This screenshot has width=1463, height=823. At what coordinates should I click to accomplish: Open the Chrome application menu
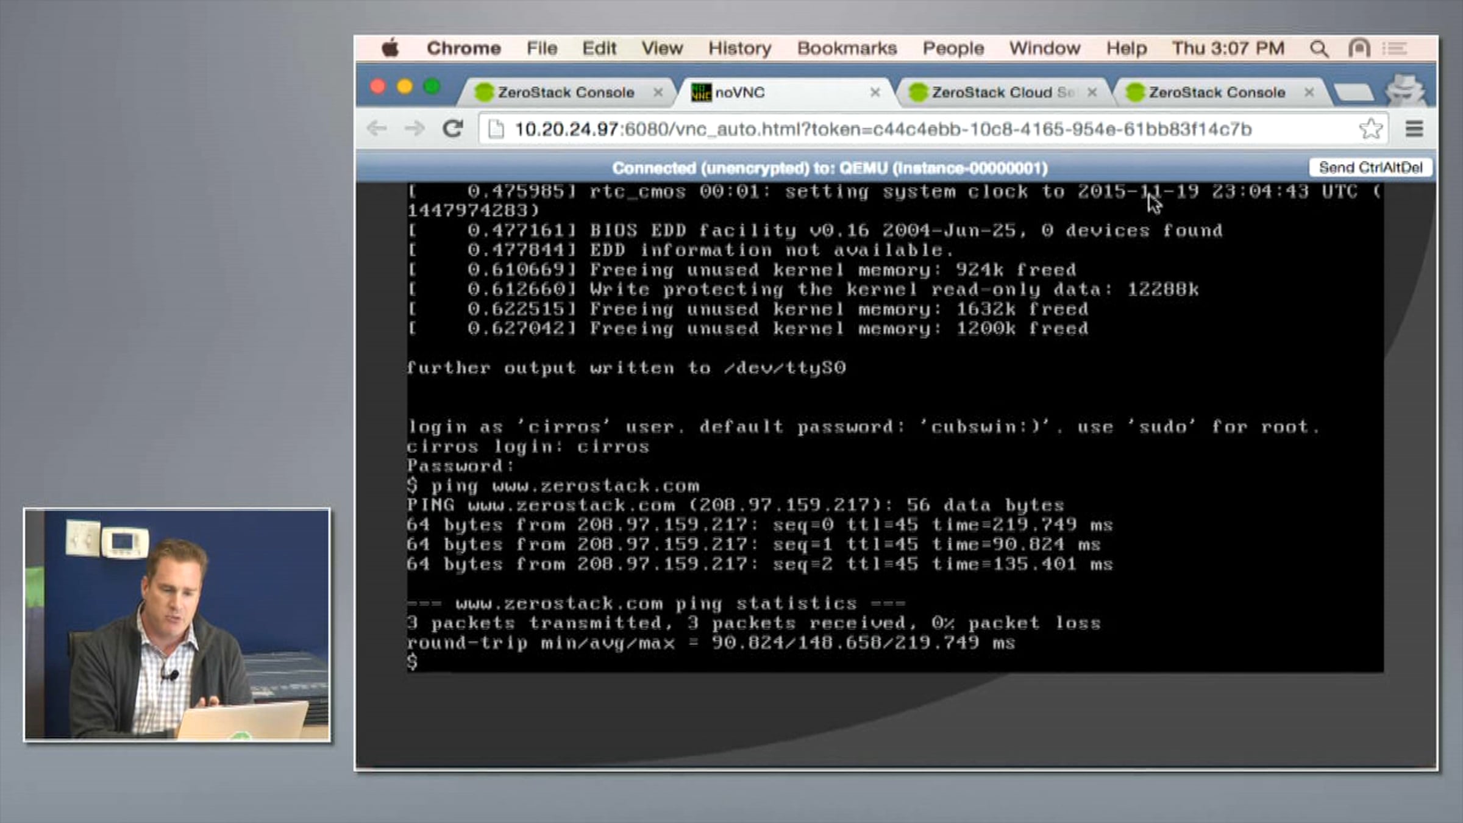464,48
